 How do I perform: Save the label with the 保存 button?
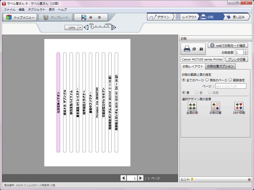pos(91,17)
